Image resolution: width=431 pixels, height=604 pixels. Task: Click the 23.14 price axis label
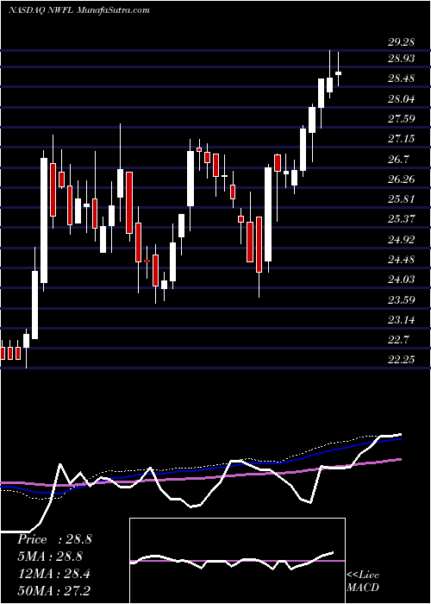pos(402,319)
